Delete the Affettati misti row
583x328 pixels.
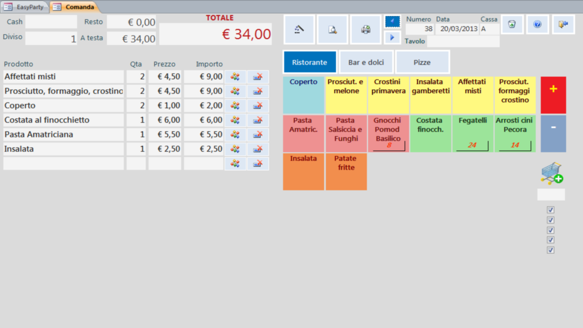click(x=258, y=77)
